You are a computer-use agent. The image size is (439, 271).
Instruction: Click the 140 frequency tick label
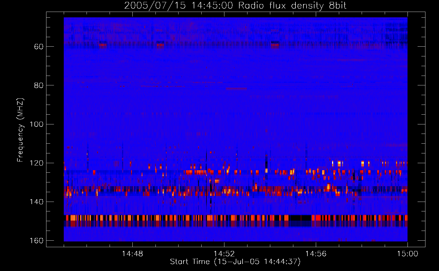(x=36, y=202)
